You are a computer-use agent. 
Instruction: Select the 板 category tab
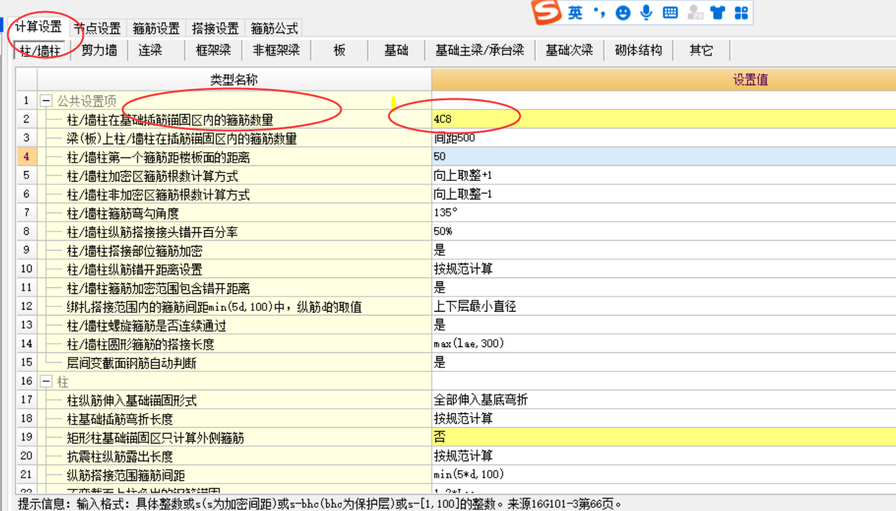339,51
